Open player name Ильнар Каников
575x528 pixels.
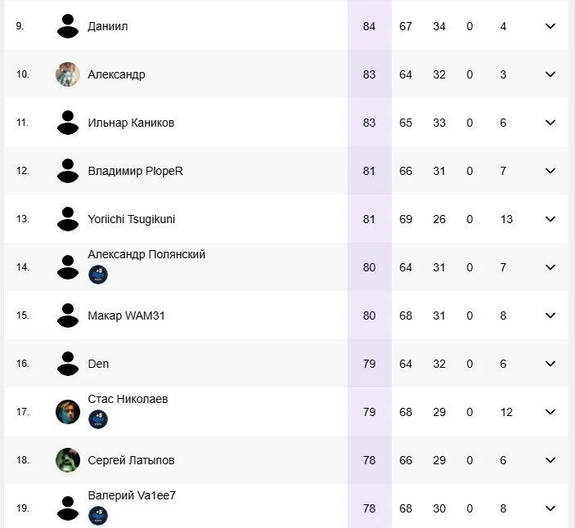click(x=131, y=123)
